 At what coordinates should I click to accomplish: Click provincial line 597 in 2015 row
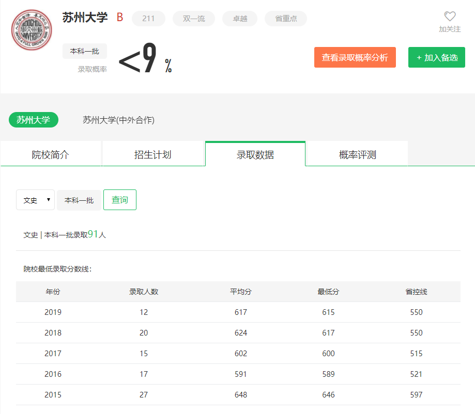tap(416, 394)
